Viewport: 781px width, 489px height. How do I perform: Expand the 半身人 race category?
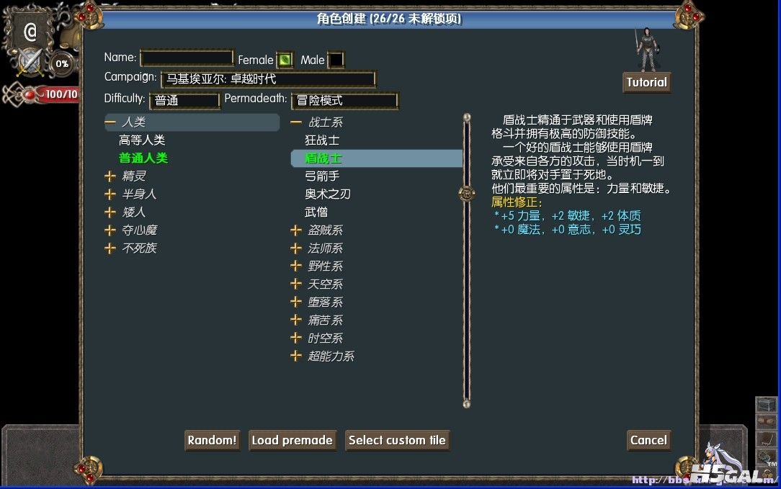pyautogui.click(x=110, y=194)
